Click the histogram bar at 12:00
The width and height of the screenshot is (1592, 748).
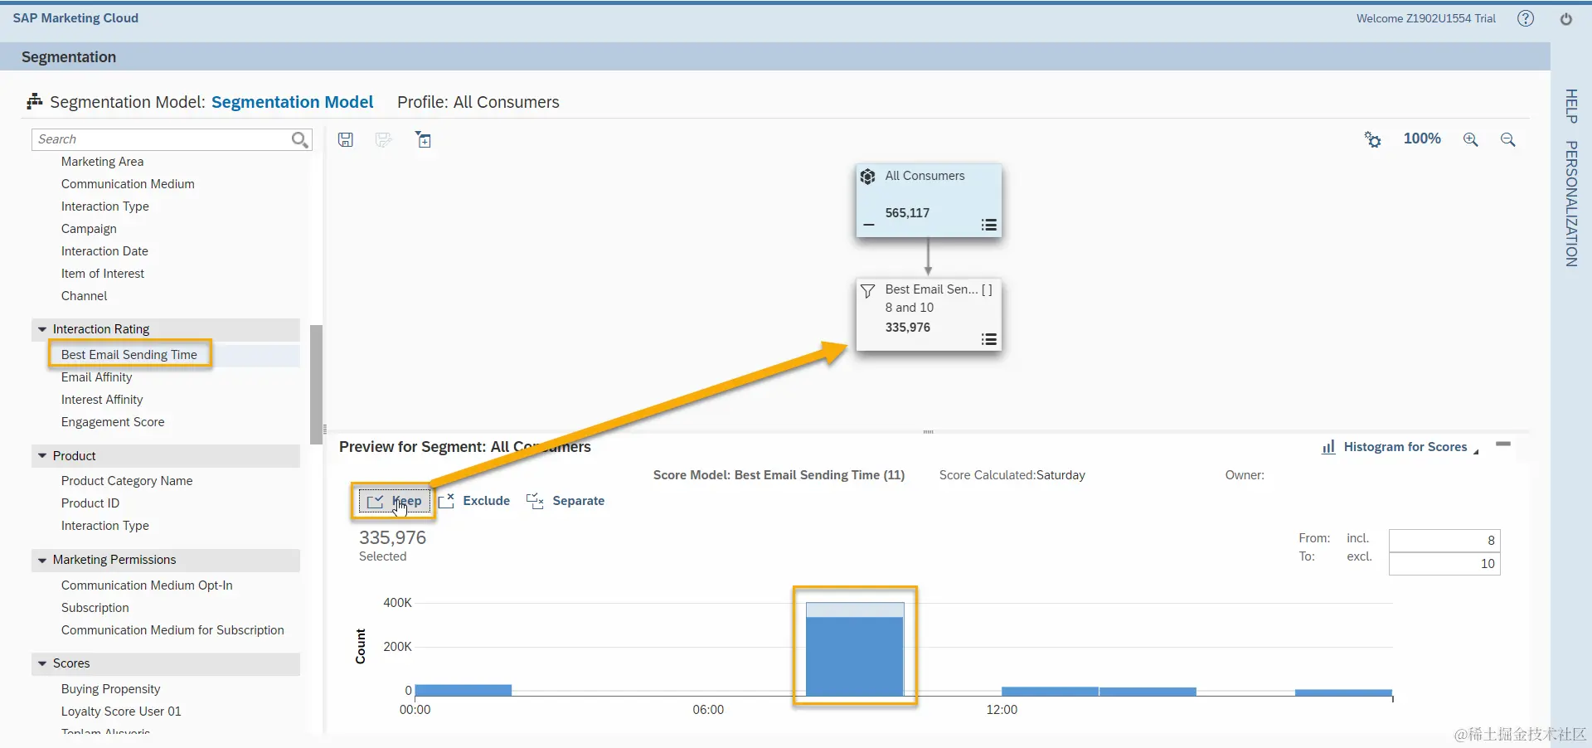[x=1050, y=691]
